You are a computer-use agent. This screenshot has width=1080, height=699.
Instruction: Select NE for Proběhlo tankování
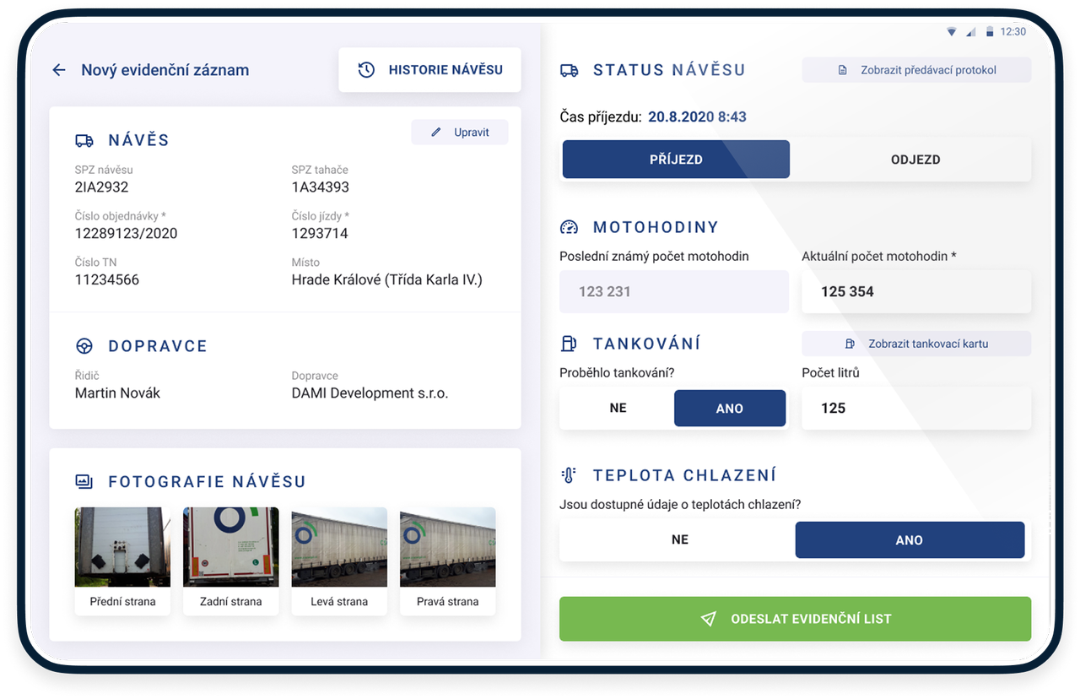(618, 409)
